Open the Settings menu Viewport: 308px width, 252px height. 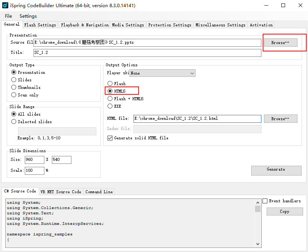tap(28, 16)
